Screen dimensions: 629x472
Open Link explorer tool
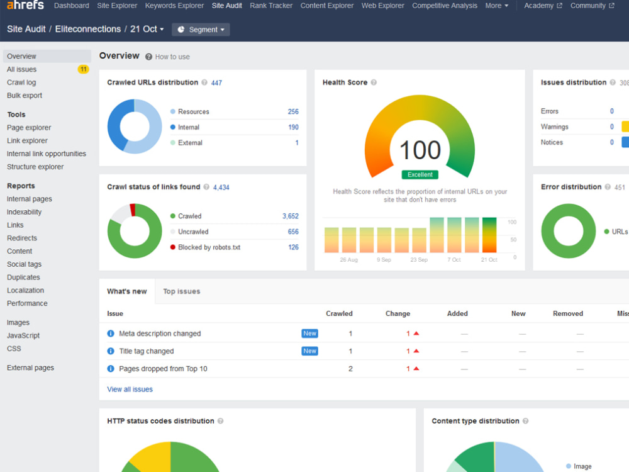(x=27, y=141)
